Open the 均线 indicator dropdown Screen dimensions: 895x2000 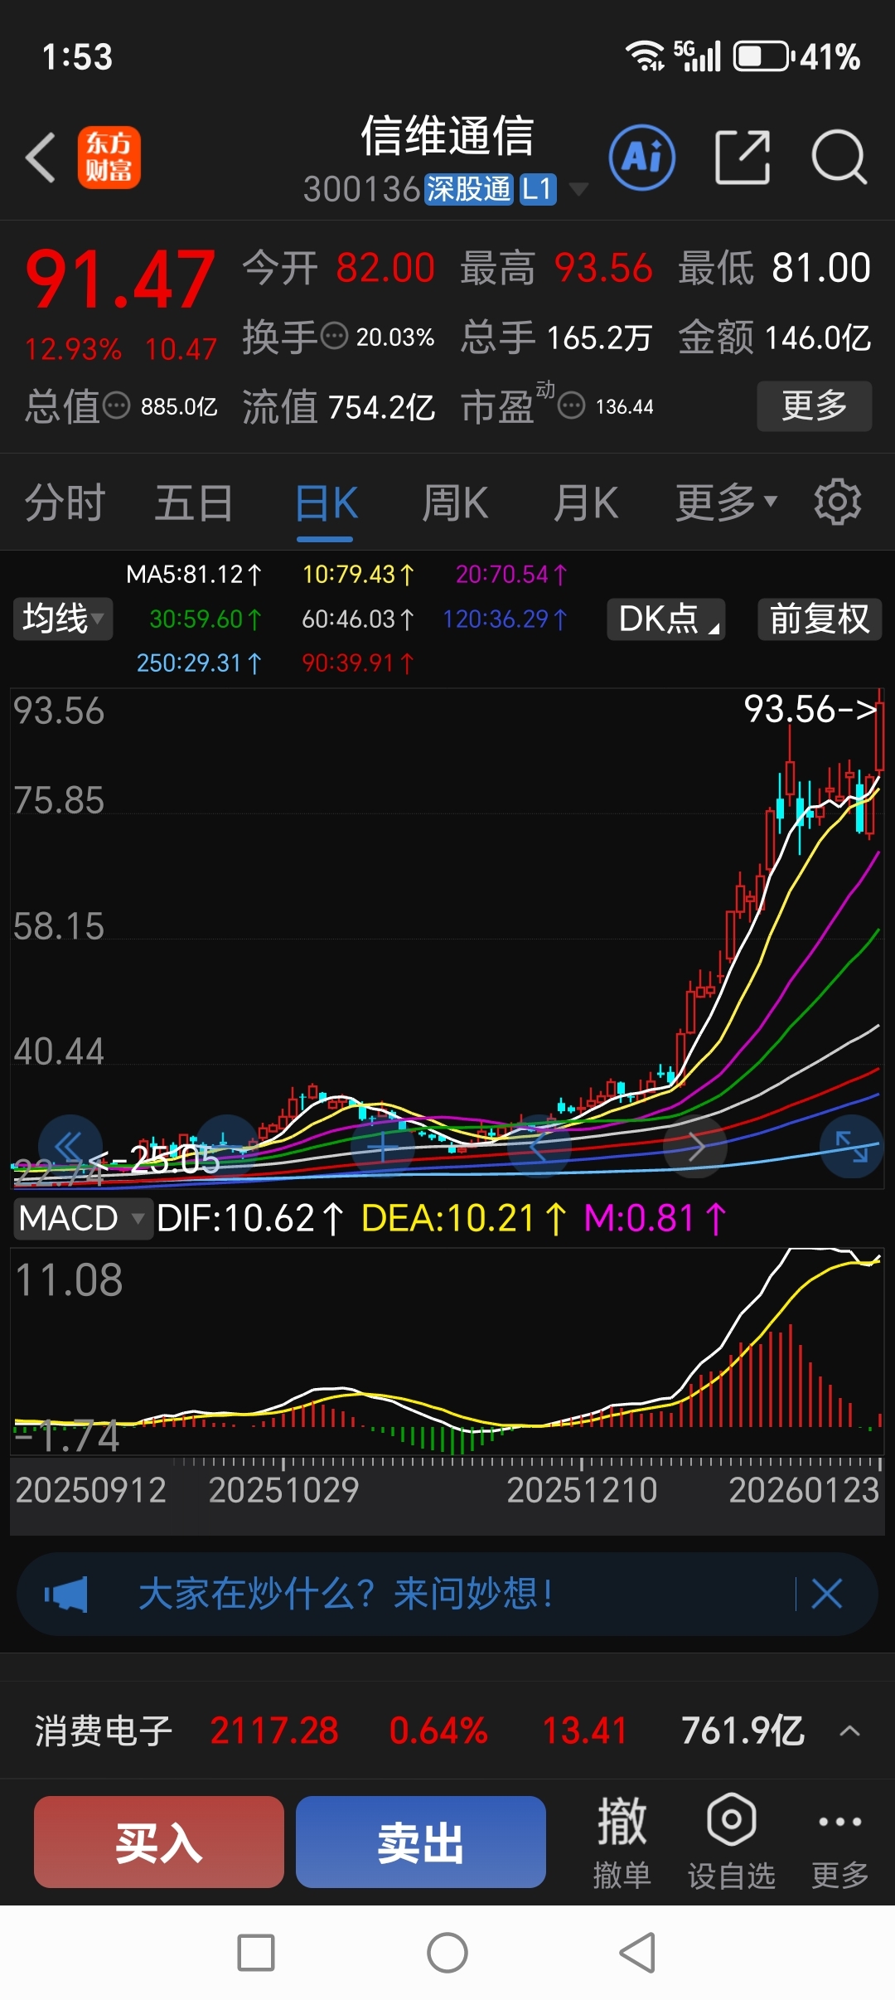click(x=63, y=619)
